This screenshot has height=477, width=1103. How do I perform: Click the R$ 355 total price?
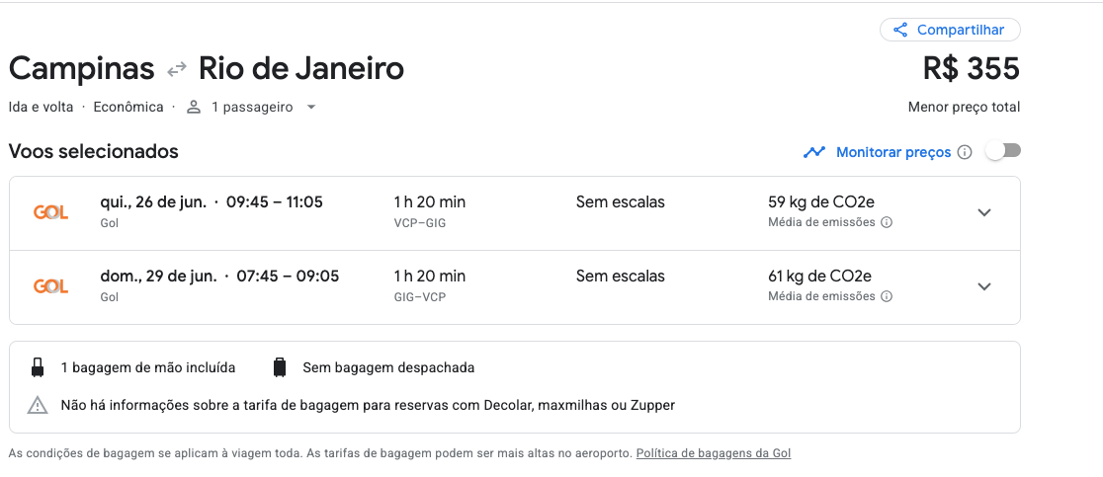[971, 69]
